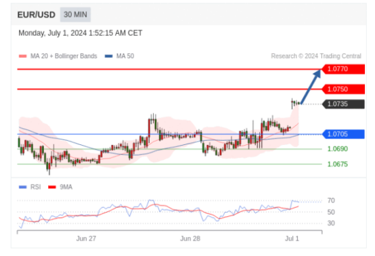Viewport: 375px width, 256px height.
Task: Click the MA 50 legend swatch
Action: pyautogui.click(x=109, y=56)
